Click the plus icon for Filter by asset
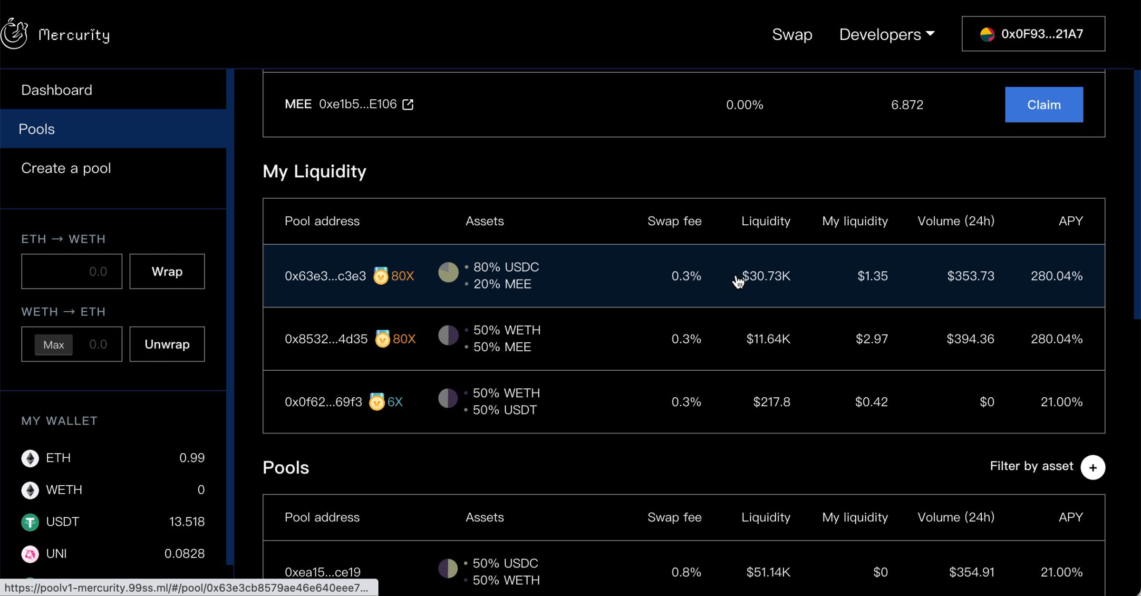Screen dimensions: 1141x596 [1093, 468]
